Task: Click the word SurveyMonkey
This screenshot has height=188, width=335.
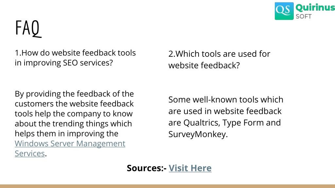Action: click(x=198, y=134)
